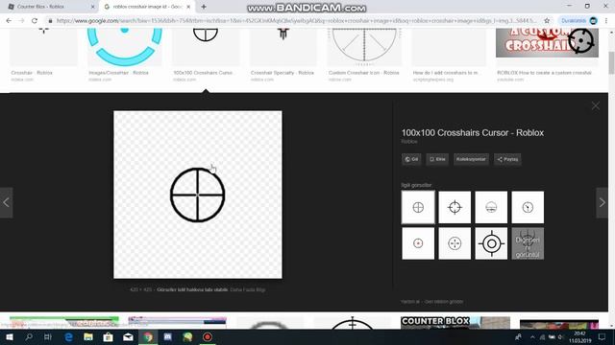Click the taskbar clock and date
The width and height of the screenshot is (615, 345).
(x=579, y=337)
